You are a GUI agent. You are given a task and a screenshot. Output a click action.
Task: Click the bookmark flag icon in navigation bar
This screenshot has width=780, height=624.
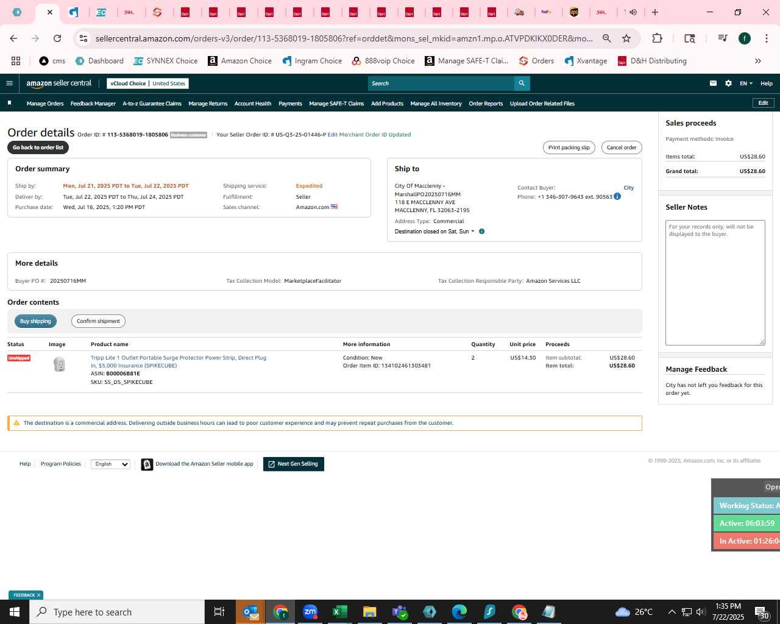click(9, 103)
